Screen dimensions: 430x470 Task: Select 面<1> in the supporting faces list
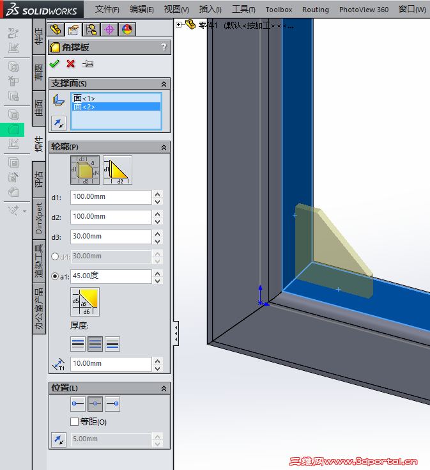[116, 98]
